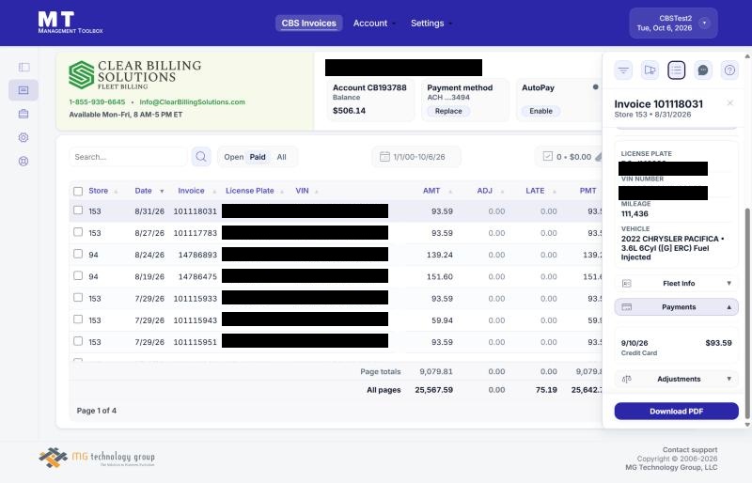
Task: Open the filter icon in right panel
Action: click(623, 70)
